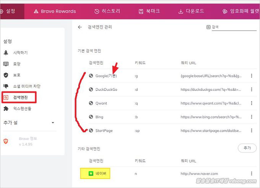The image size is (260, 188).
Task: Switch to the 히스토리 tab
Action: coord(107,11)
